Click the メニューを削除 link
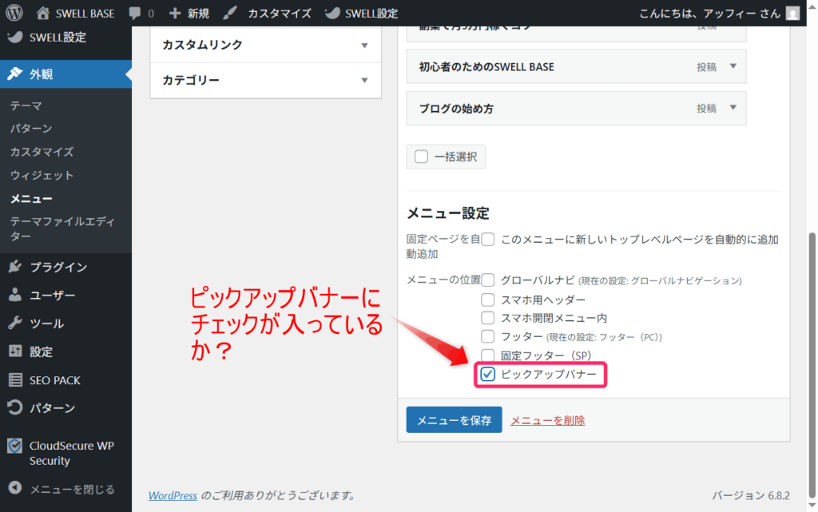818x512 pixels. click(547, 420)
